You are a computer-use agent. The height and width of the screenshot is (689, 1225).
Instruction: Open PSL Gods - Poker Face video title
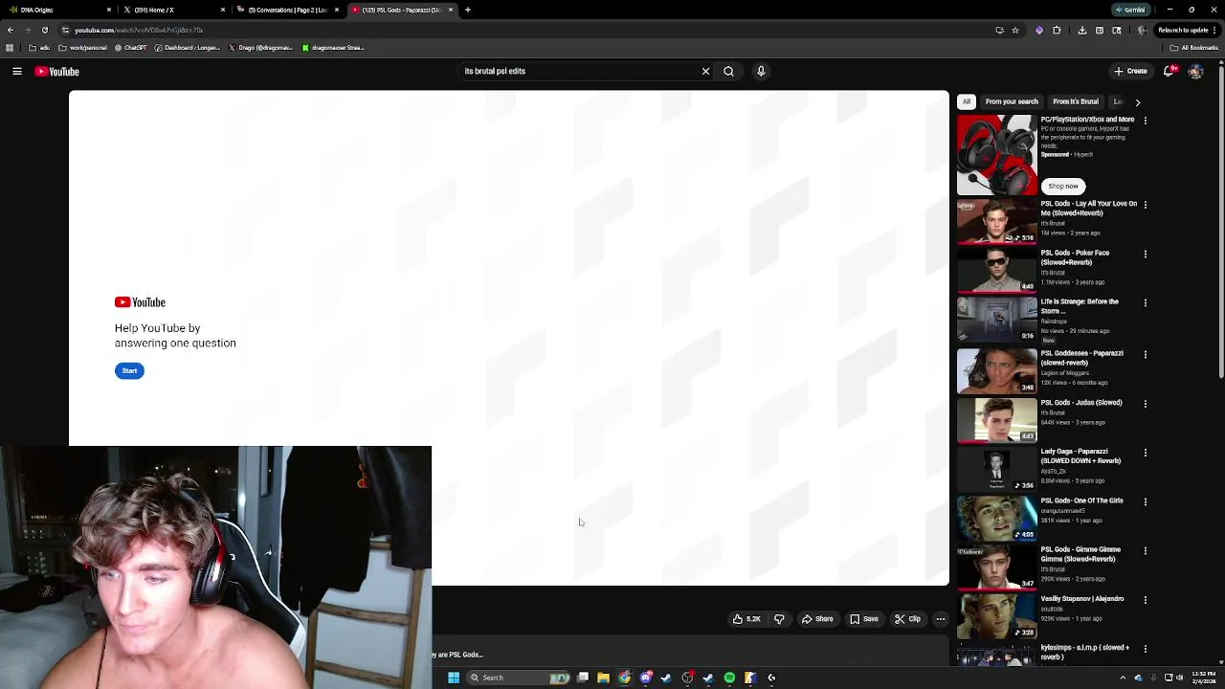pyautogui.click(x=1075, y=257)
